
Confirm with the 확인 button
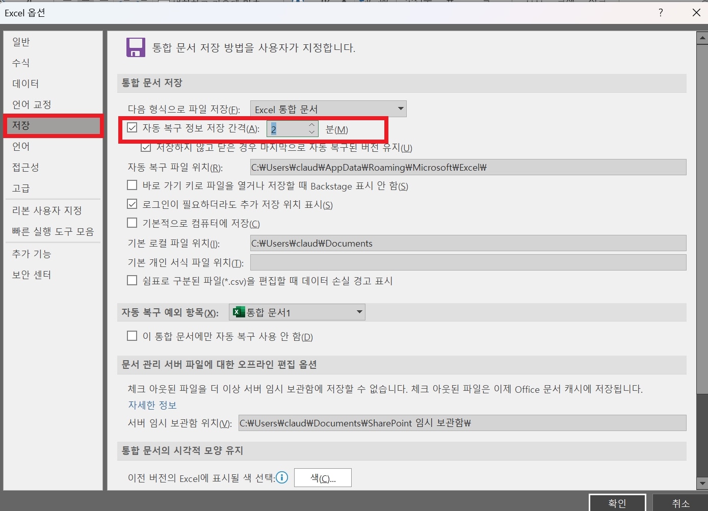coord(617,503)
